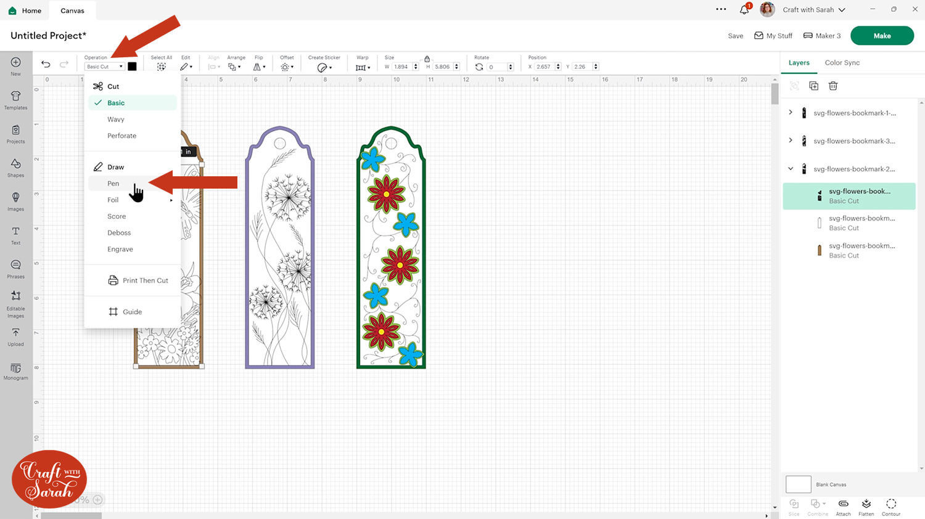Open the notifications bell
Image resolution: width=925 pixels, height=519 pixels.
coord(744,10)
